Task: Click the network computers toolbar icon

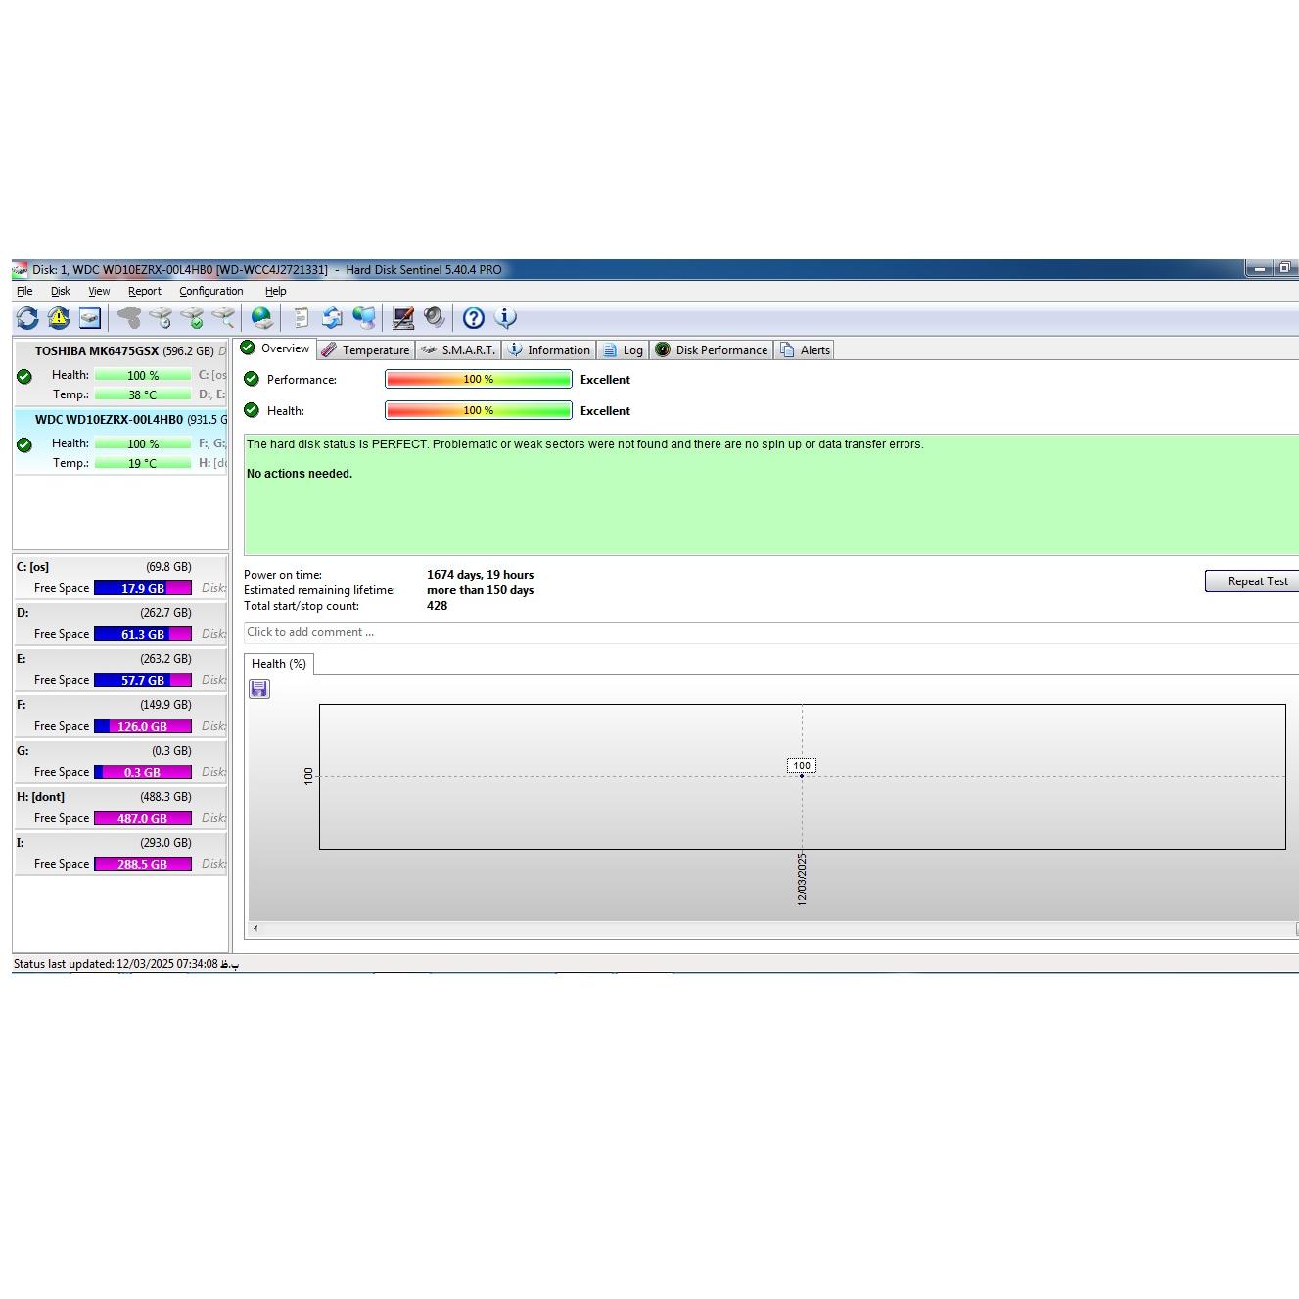Action: pyautogui.click(x=364, y=318)
